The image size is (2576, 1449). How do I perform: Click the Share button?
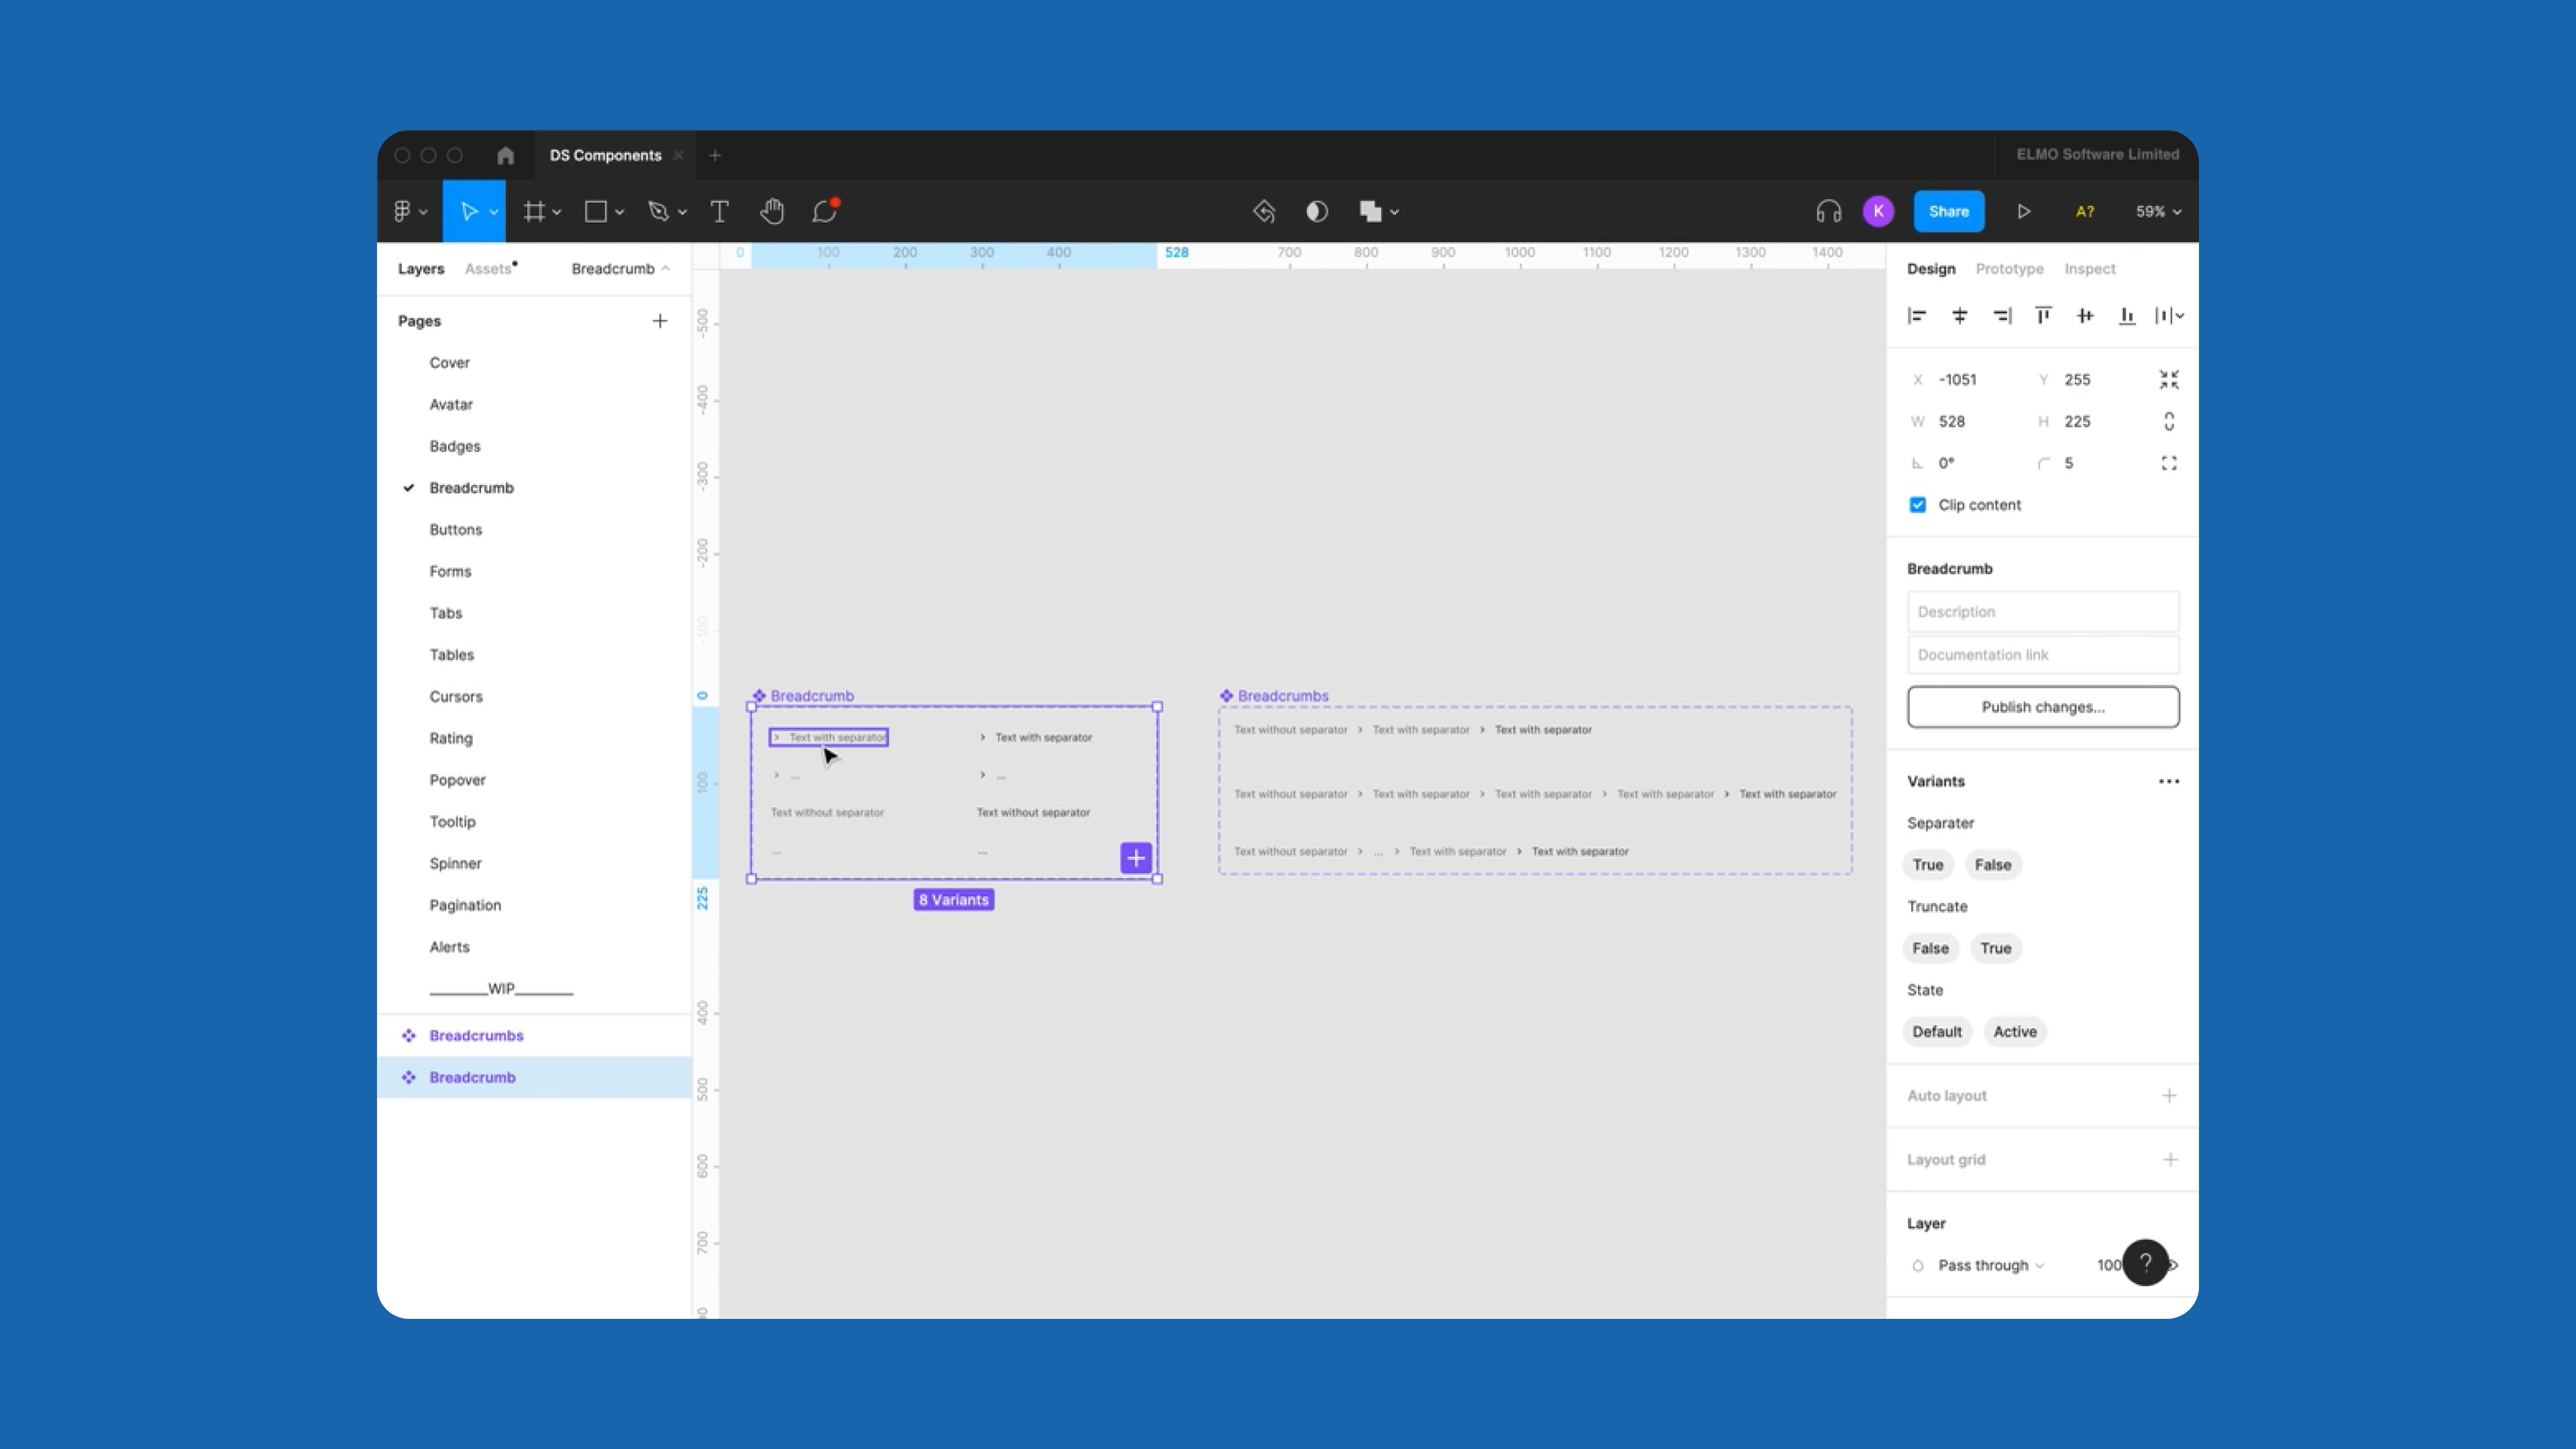1948,211
